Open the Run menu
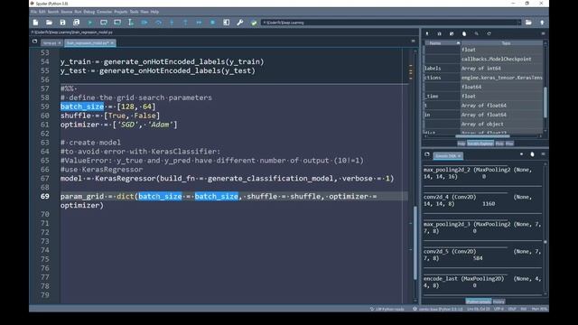Screen dimensions: 578x325 tap(78, 12)
